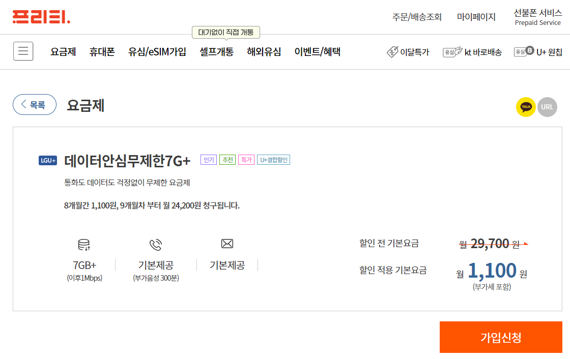Screen dimensions: 570x359
Task: Go back with 목록 button
Action: coord(35,105)
